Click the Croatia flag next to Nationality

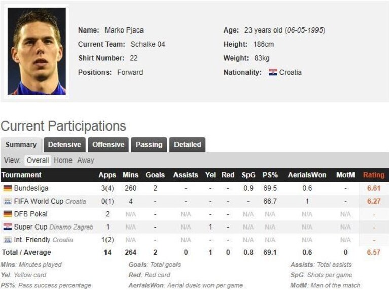pos(273,72)
